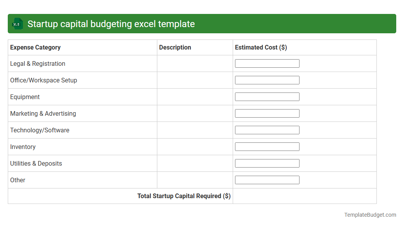Click the Expense Category column header
Screen dimensions: 404x226
click(x=35, y=47)
